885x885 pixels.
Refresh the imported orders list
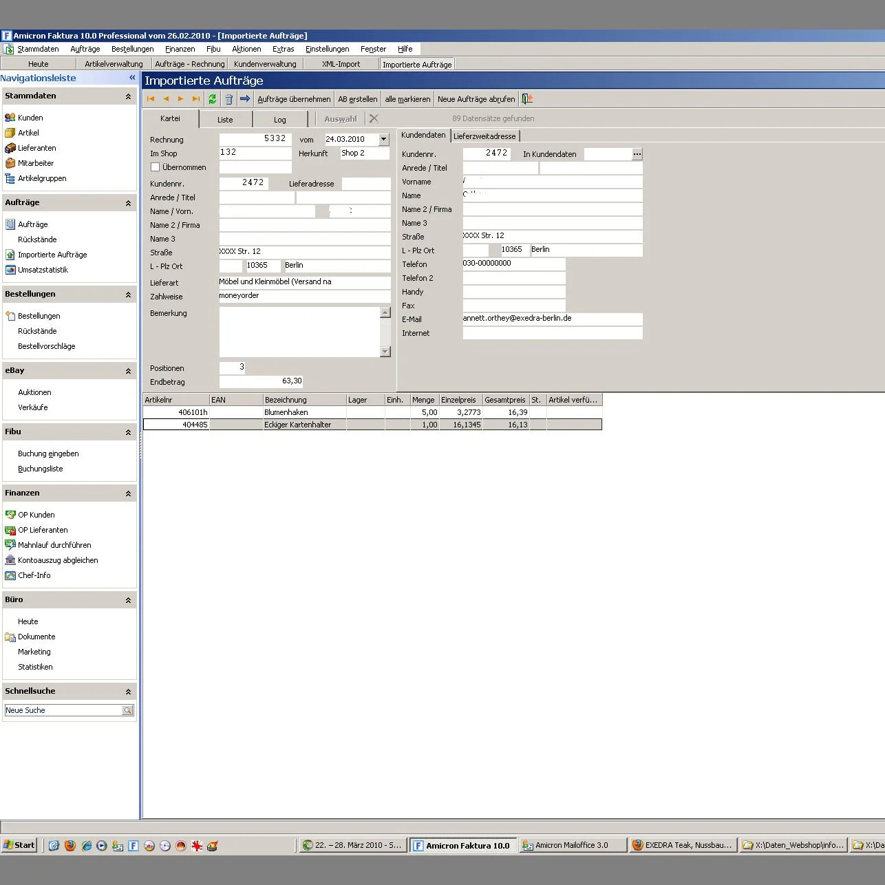click(213, 98)
